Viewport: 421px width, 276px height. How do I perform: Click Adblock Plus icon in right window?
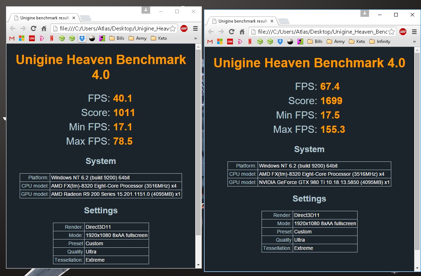403,32
